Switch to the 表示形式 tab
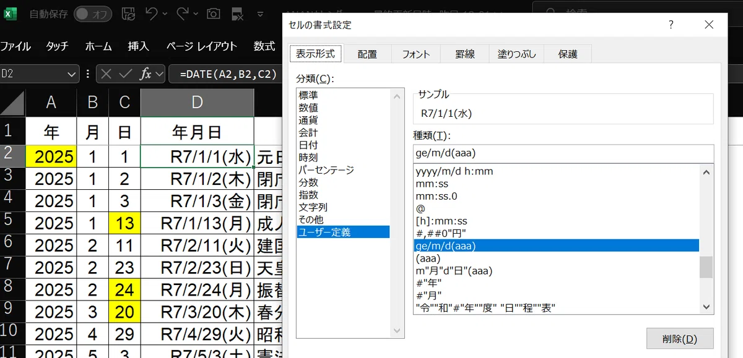Image resolution: width=743 pixels, height=358 pixels. [x=315, y=54]
